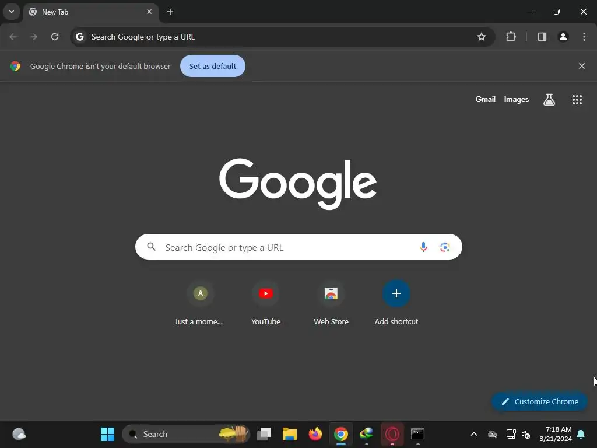Click the OneDrive cloud tray icon
597x448 pixels.
click(492, 434)
